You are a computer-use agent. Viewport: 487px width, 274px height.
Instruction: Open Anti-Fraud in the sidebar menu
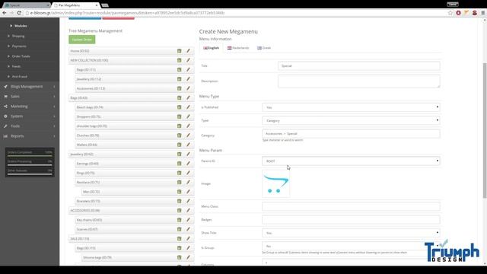tap(20, 76)
